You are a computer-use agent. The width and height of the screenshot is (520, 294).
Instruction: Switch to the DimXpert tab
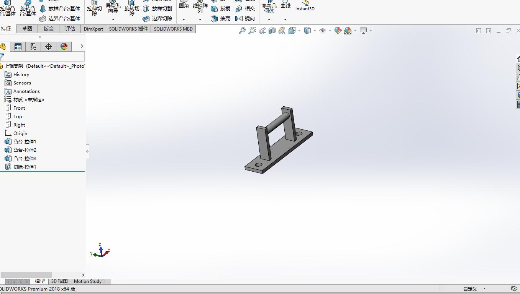(94, 29)
